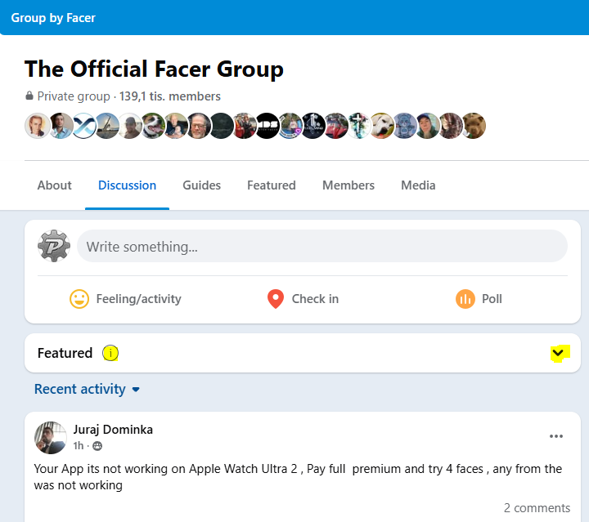The image size is (589, 522).
Task: Click the red Check in pin icon
Action: (x=276, y=299)
